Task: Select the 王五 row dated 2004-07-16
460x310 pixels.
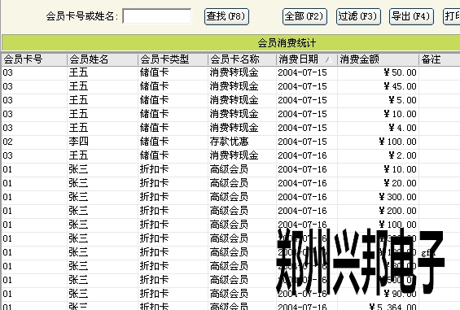Action: coord(231,155)
